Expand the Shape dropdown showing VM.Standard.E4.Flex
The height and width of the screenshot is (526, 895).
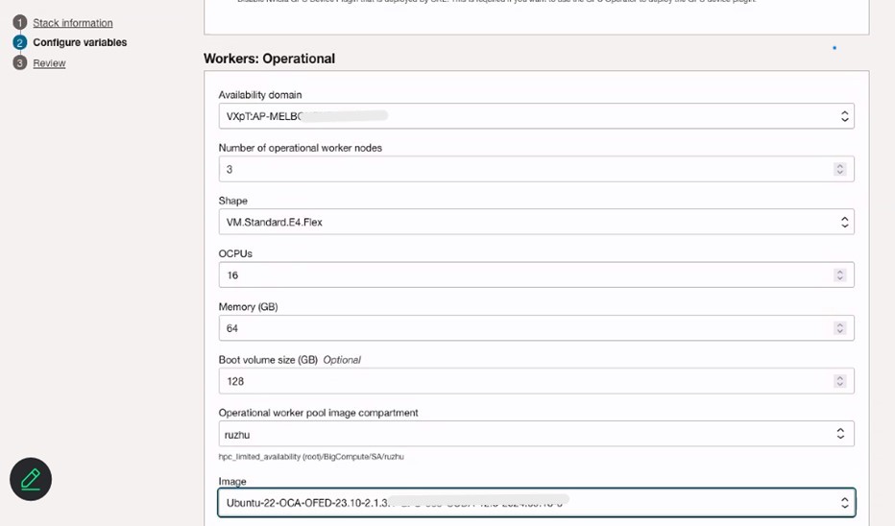click(536, 222)
